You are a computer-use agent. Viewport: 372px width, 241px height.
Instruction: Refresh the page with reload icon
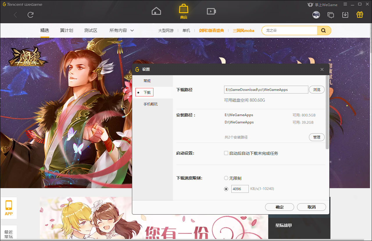(x=30, y=15)
